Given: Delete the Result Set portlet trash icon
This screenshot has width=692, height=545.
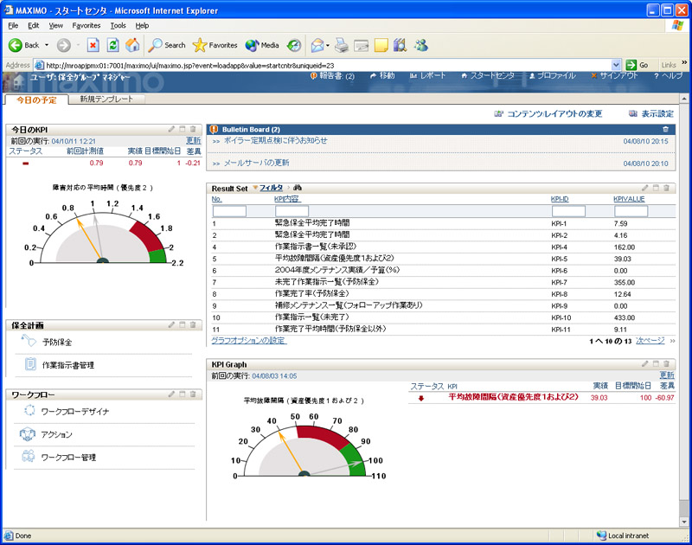Looking at the screenshot, I should coord(666,188).
